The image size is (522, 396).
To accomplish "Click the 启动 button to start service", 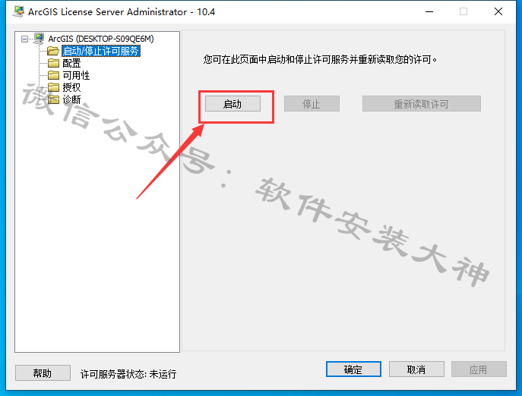I will (x=233, y=104).
